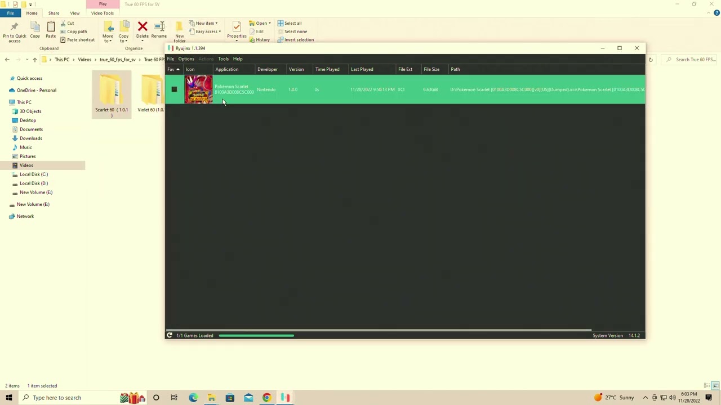The width and height of the screenshot is (721, 405).
Task: Select Network in navigation pane
Action: [25, 216]
